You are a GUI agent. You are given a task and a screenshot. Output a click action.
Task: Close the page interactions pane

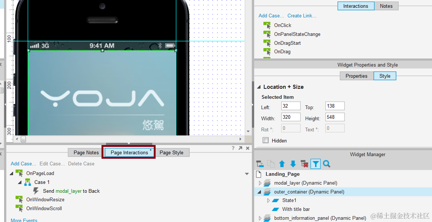[248, 148]
